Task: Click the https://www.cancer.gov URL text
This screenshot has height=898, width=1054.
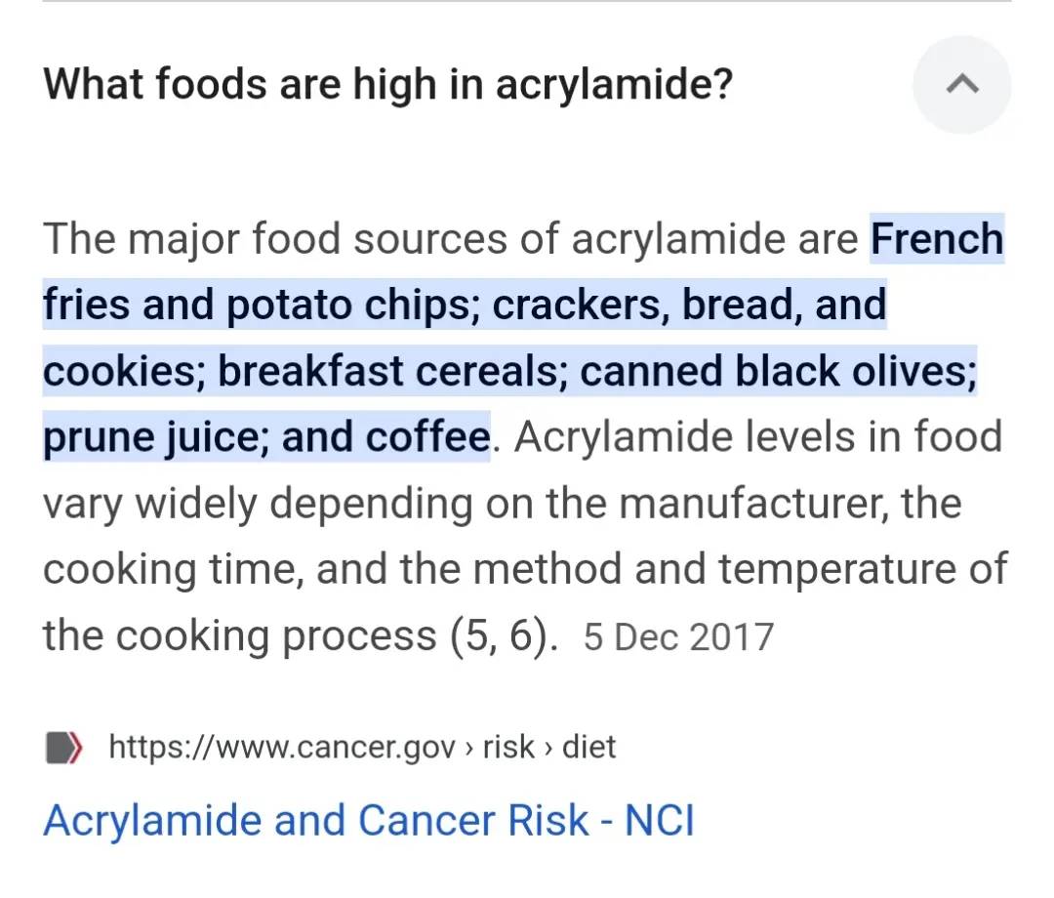Action: 282,748
